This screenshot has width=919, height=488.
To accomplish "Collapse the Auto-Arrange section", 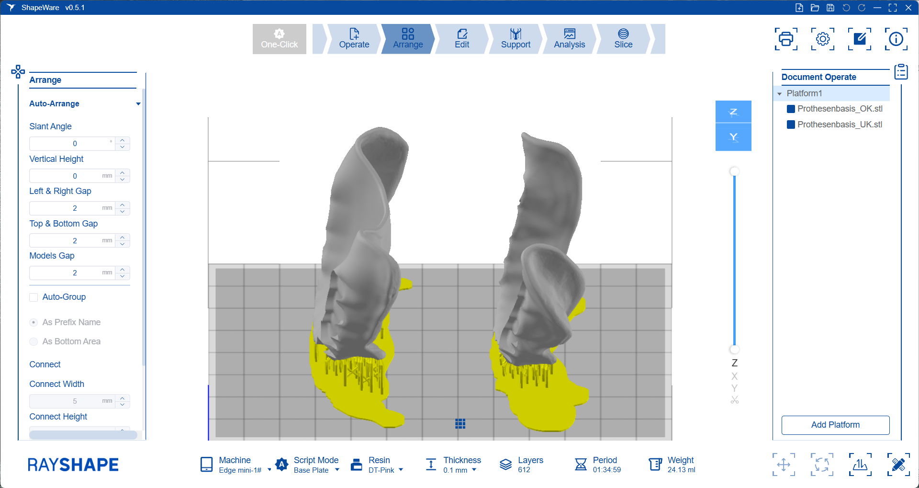I will click(x=138, y=104).
